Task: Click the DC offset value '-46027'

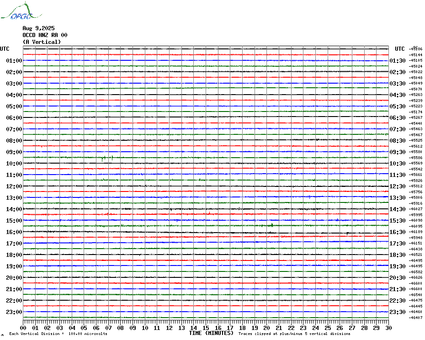Action: click(x=416, y=209)
